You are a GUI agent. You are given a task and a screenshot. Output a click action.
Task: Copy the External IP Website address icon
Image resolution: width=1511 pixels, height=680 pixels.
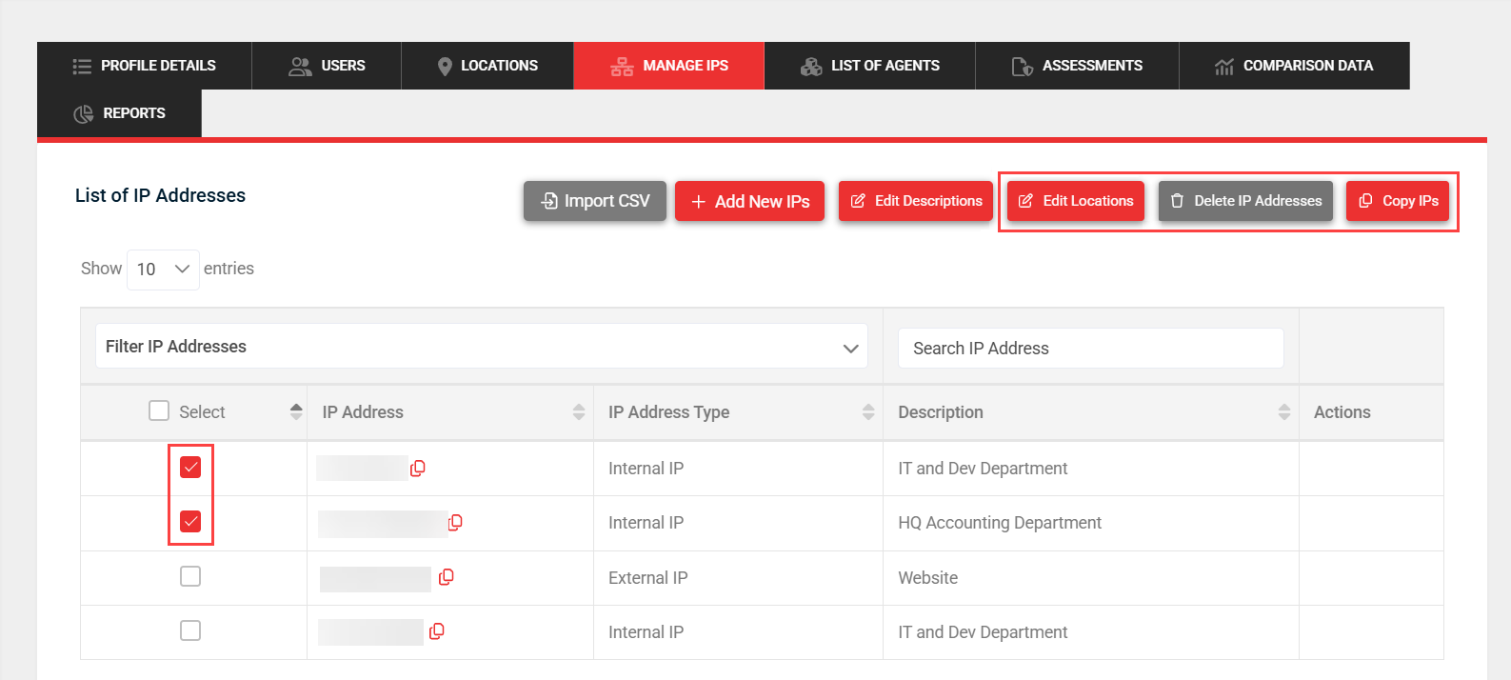446,577
